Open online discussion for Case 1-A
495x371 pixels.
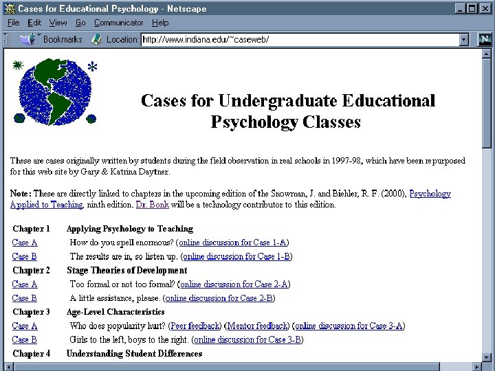232,243
